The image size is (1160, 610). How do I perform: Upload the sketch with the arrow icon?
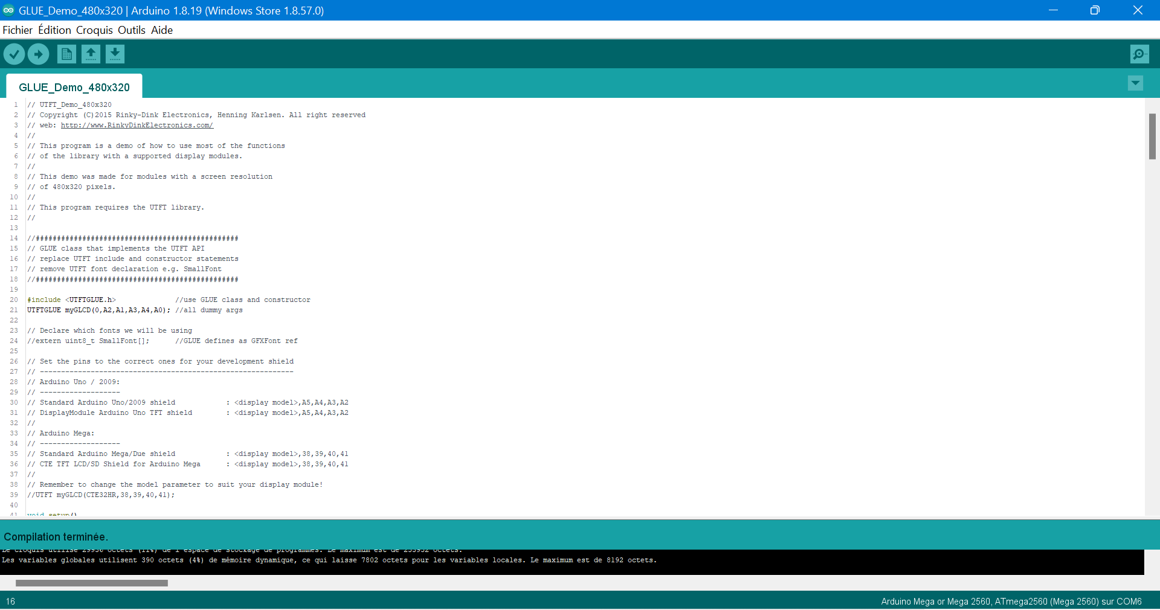38,54
